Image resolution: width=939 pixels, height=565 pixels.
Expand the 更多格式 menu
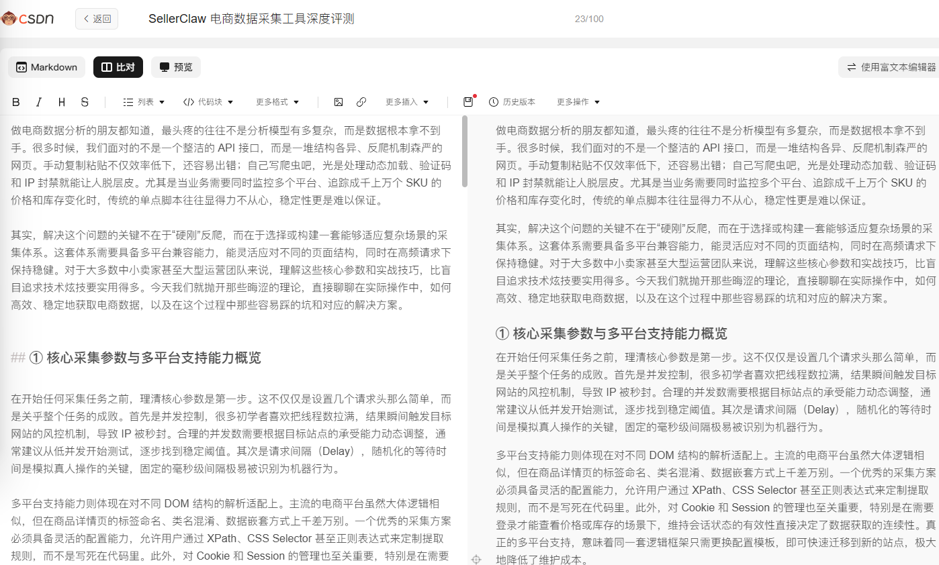(277, 102)
